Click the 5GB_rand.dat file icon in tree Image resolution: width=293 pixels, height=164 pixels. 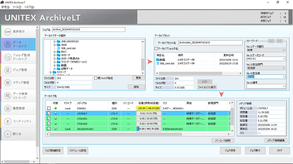click(59, 48)
